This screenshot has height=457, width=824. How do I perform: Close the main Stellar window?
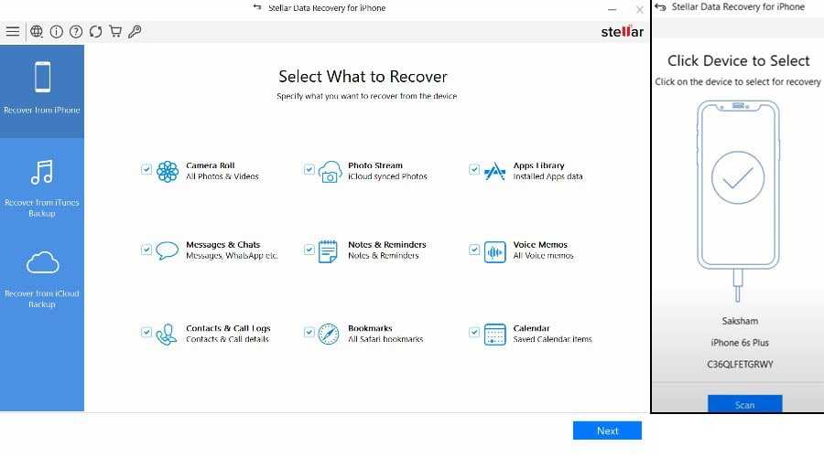pos(640,9)
